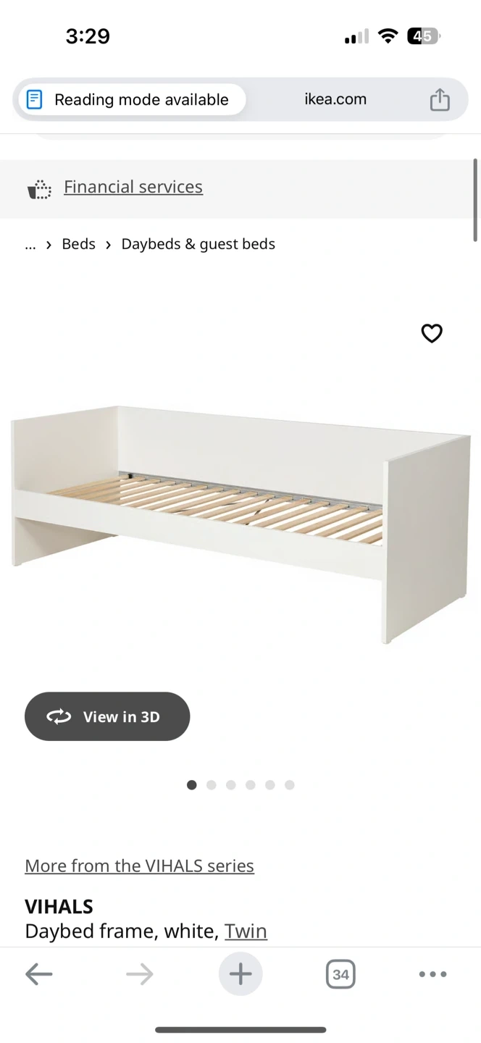Open the three-dot more options menu

pyautogui.click(x=432, y=974)
